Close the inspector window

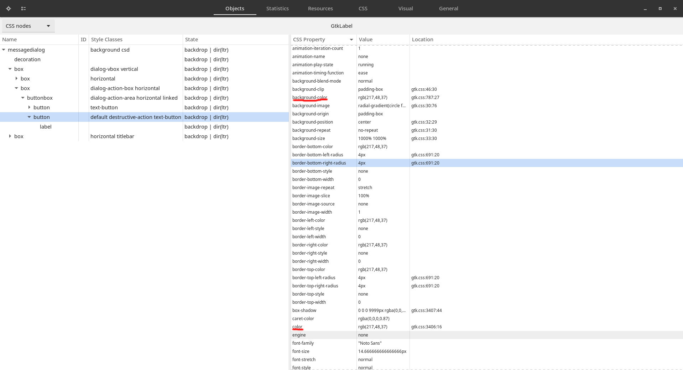pyautogui.click(x=675, y=9)
